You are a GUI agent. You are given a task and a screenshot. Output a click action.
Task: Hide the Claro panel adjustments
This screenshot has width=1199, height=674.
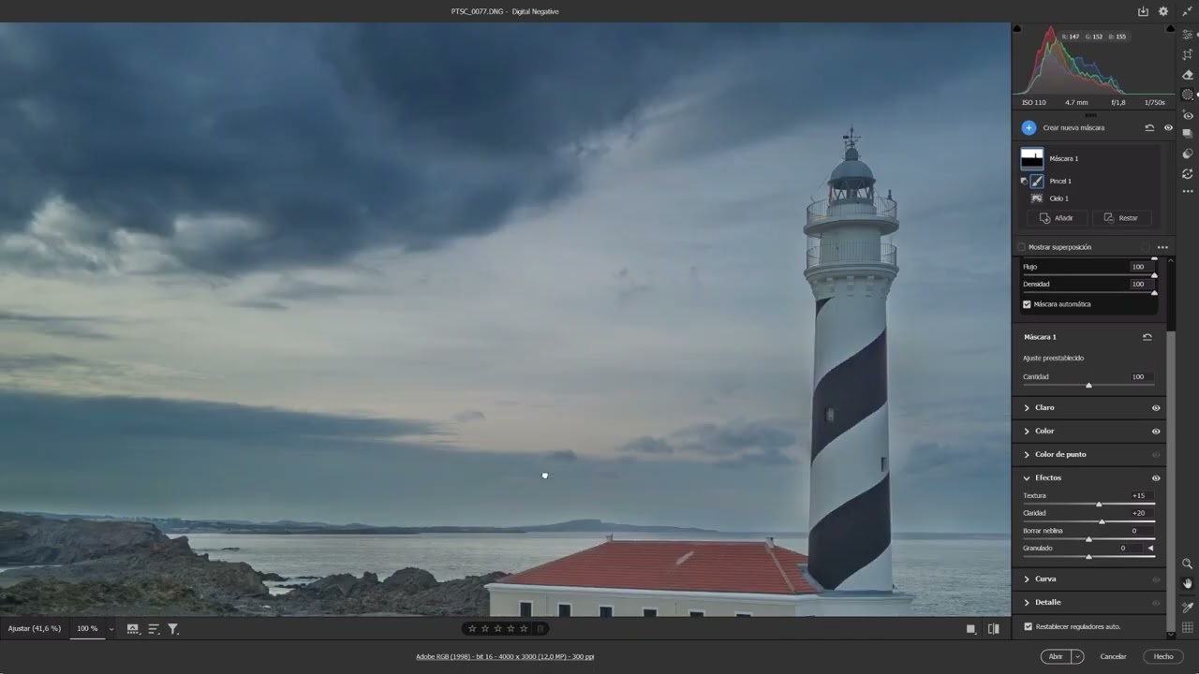[1156, 408]
